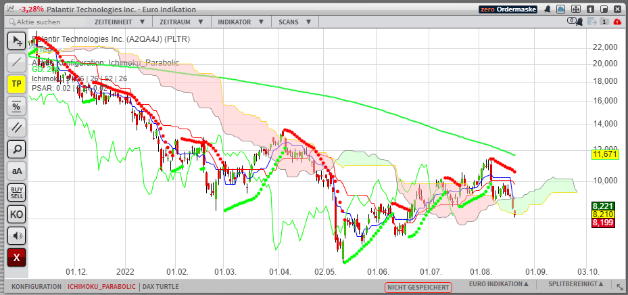Click the red X delete drawings button

17,257
